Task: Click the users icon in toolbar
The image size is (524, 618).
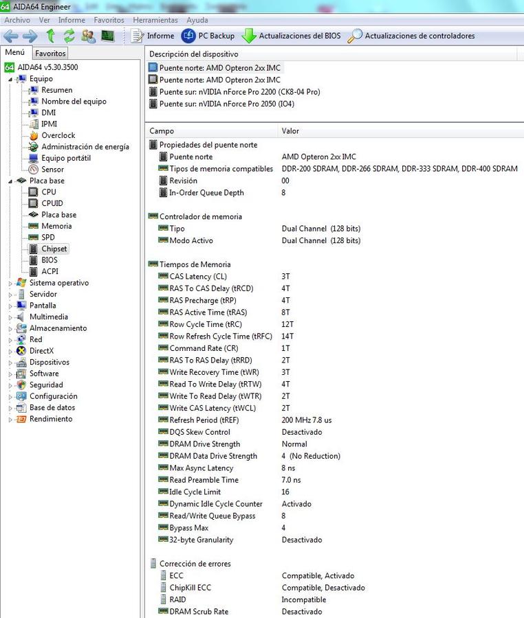Action: point(88,36)
